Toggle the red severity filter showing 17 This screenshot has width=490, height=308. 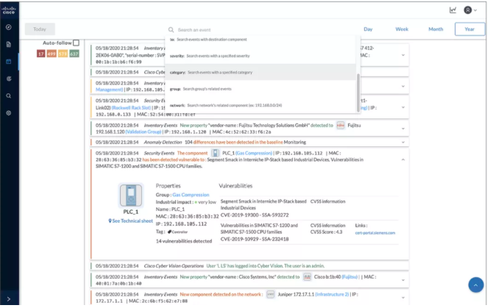click(x=41, y=54)
